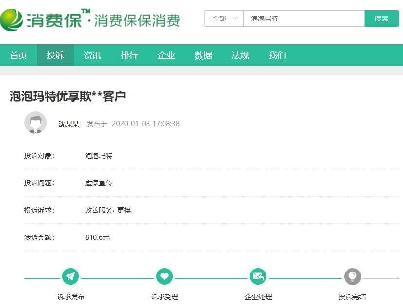Click the 企业处理 envelope icon
Image resolution: width=403 pixels, height=308 pixels.
258,277
